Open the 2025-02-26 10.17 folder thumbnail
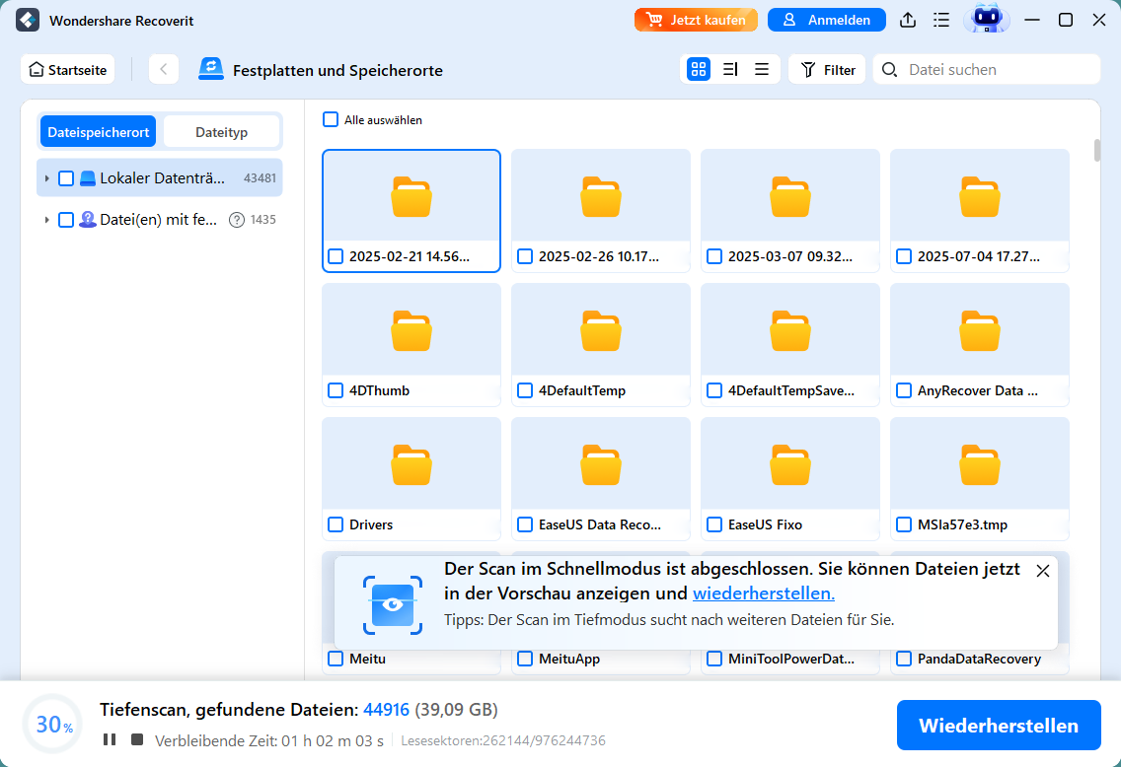 (601, 196)
